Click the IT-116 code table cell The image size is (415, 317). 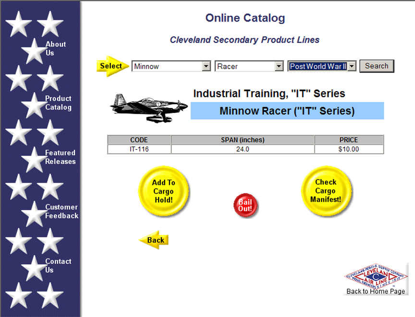click(x=139, y=149)
